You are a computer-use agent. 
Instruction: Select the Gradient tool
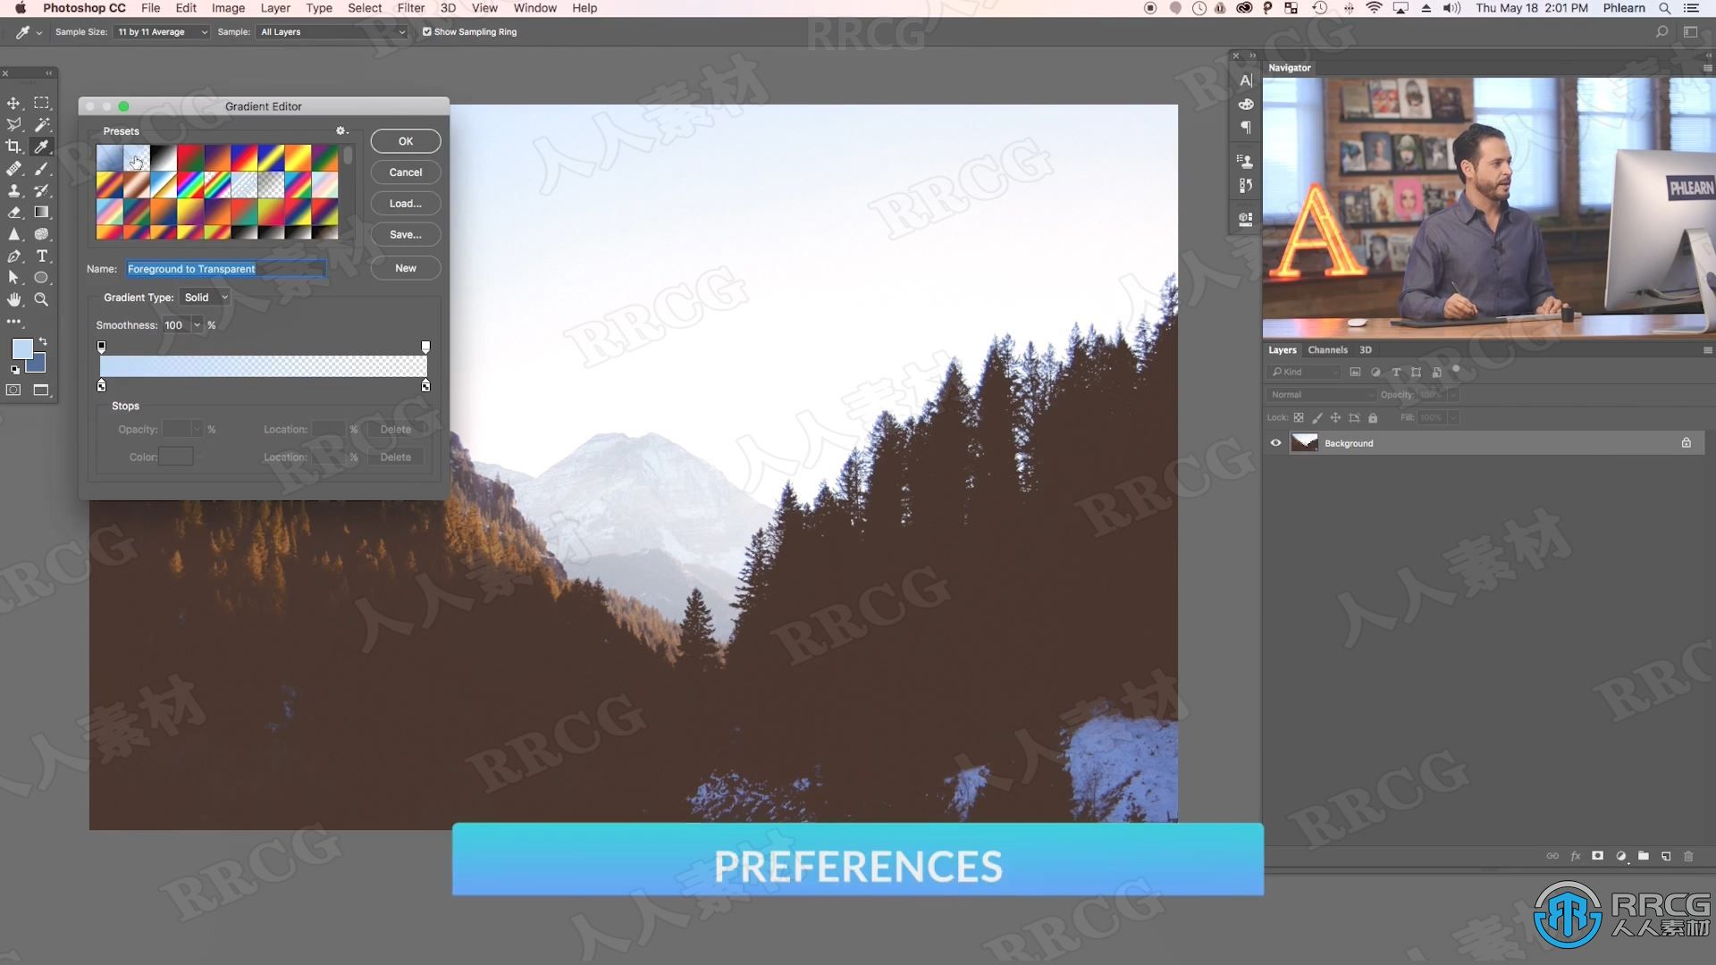41,211
